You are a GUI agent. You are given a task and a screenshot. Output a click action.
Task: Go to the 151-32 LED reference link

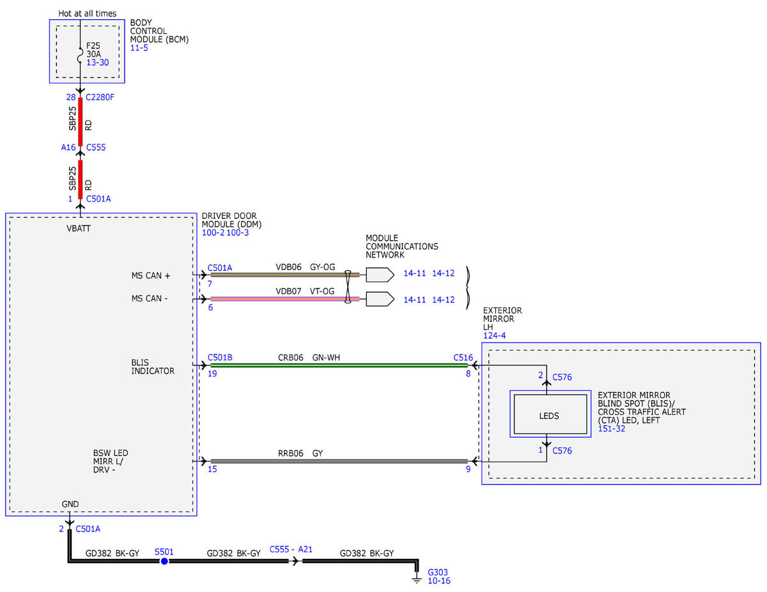pyautogui.click(x=612, y=429)
